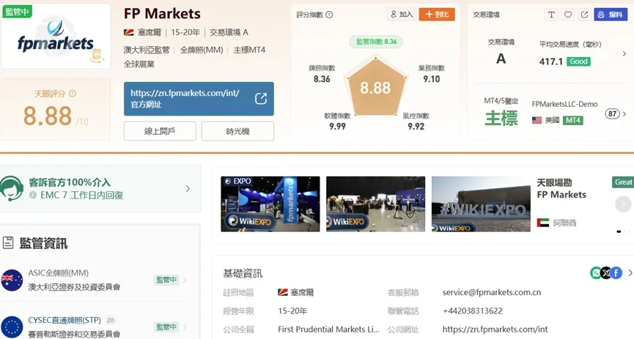
Task: Click the 客訴官方100%介入 banner text
Action: point(70,182)
